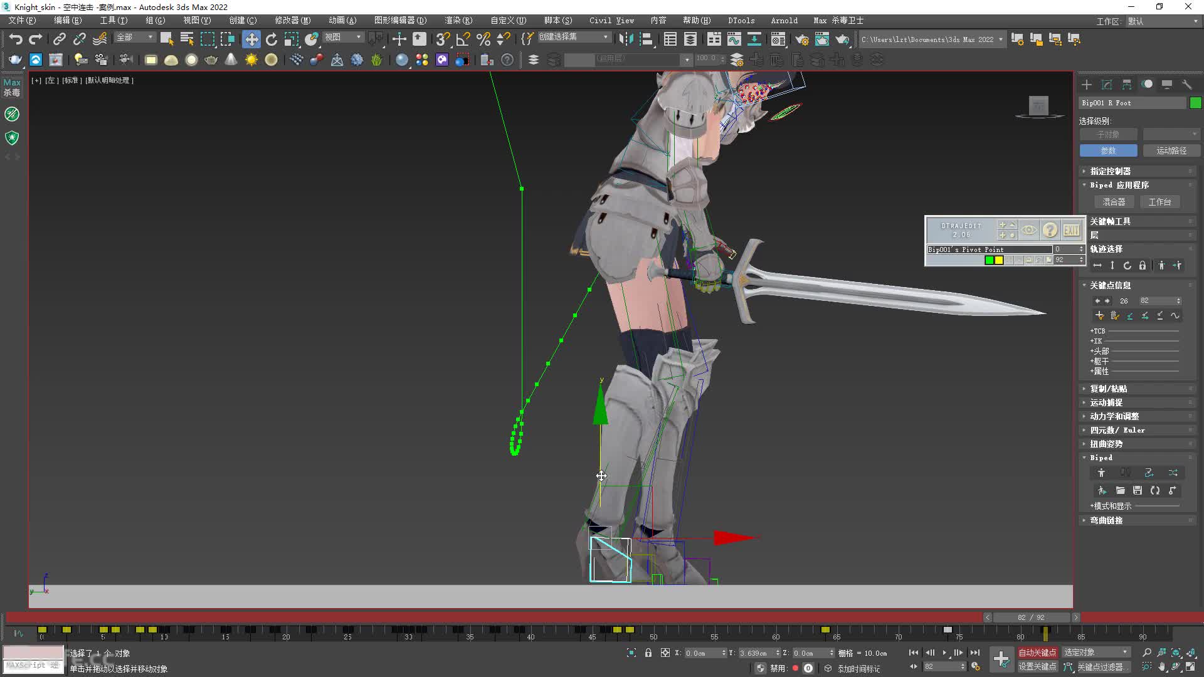Click the teapot icon in the second toolbar
1204x677 pixels.
pos(211,60)
